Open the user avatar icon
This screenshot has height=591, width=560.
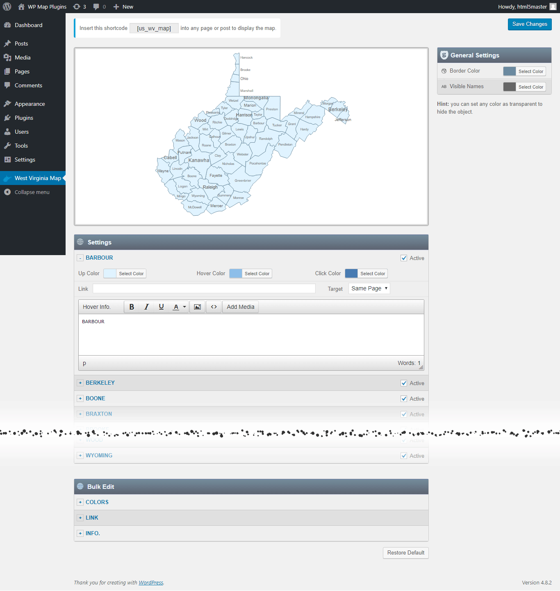click(553, 7)
